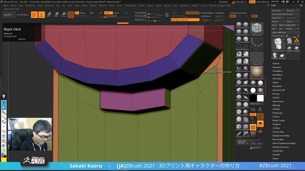Select the Move brush icon beside ClayBuildup
Viewport: 305px width, 171px height.
pos(246,76)
